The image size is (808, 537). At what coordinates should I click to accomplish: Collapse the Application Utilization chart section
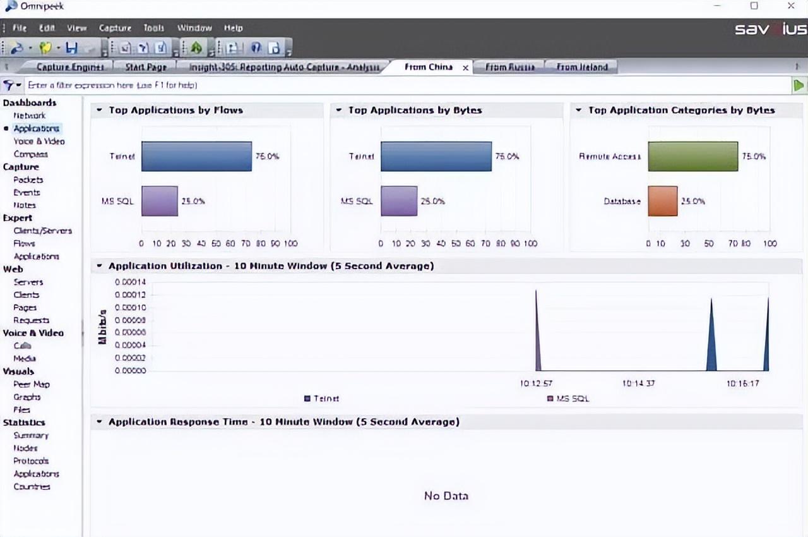pyautogui.click(x=100, y=266)
